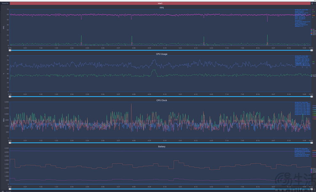Click the tall green spike in the FPS chart near 2:35

pyautogui.click(x=81, y=39)
